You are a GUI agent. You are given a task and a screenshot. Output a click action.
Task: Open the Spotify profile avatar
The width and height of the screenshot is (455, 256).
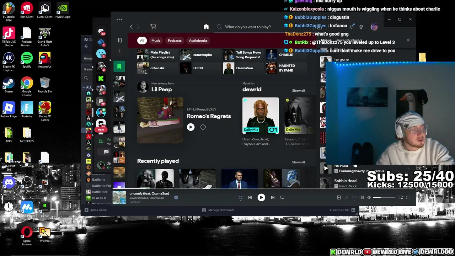(x=374, y=27)
